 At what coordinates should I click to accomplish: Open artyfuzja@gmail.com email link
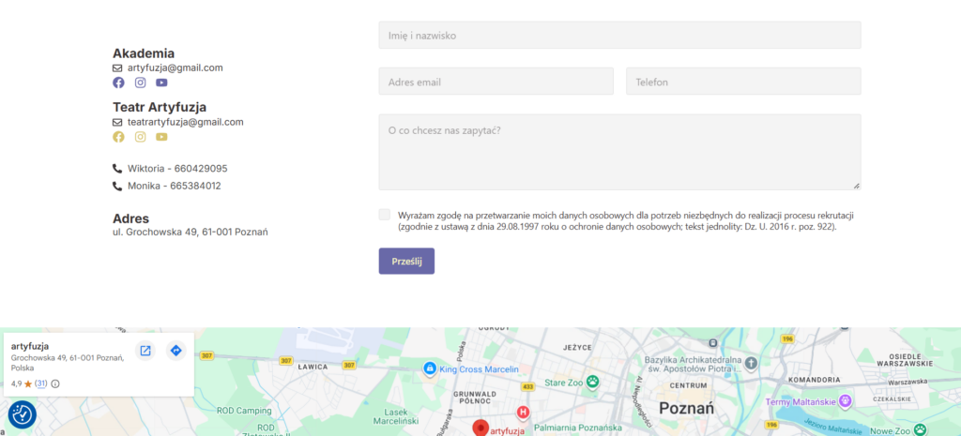pos(175,68)
